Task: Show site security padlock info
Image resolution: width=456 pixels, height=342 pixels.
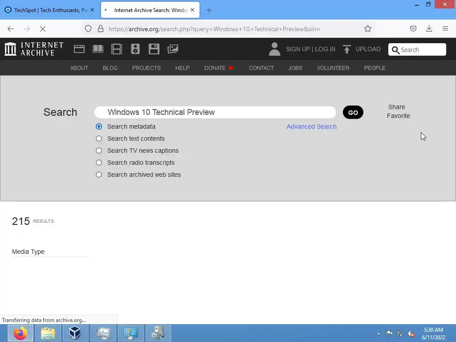Action: 101,29
